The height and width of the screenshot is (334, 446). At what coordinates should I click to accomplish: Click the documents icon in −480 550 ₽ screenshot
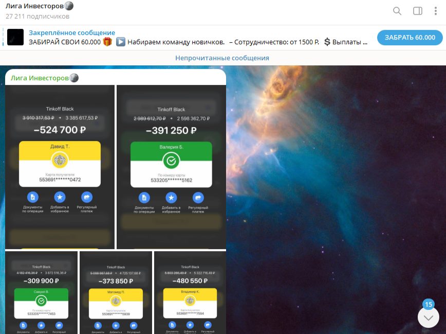click(172, 325)
